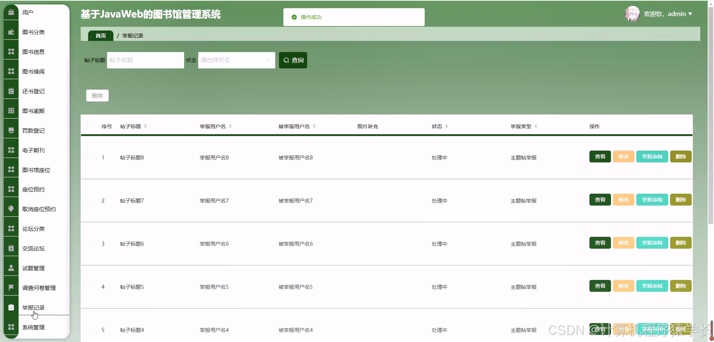Image resolution: width=714 pixels, height=342 pixels.
Task: Open 系统管理 in the sidebar menu
Action: tap(33, 327)
